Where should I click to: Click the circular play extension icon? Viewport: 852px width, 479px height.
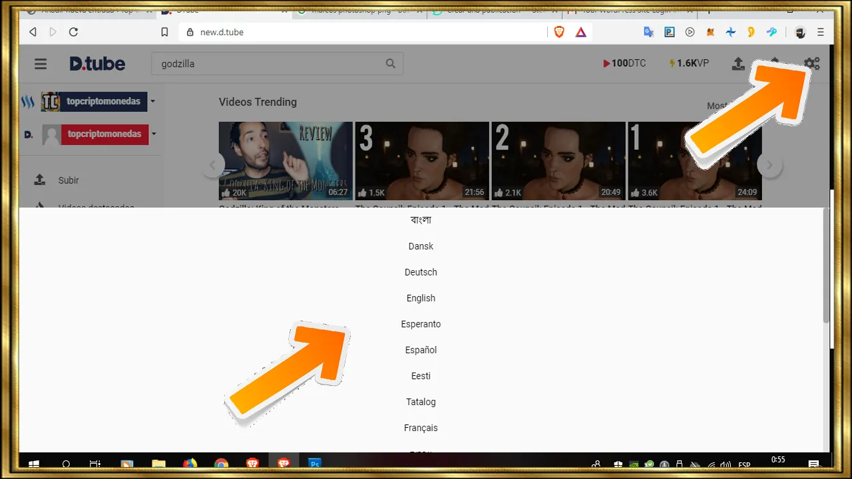click(x=690, y=32)
